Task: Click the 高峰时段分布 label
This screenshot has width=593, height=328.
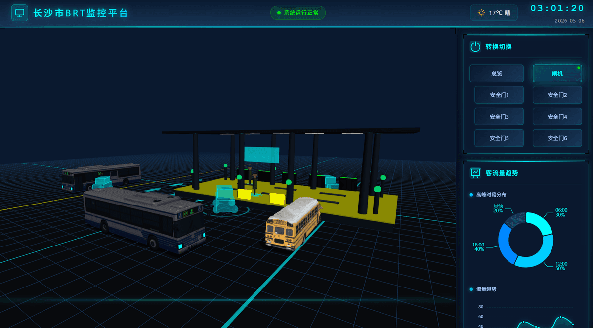Action: [491, 195]
